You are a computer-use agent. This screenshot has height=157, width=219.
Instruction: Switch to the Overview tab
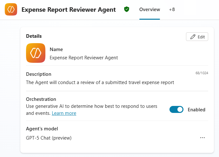[x=149, y=10]
